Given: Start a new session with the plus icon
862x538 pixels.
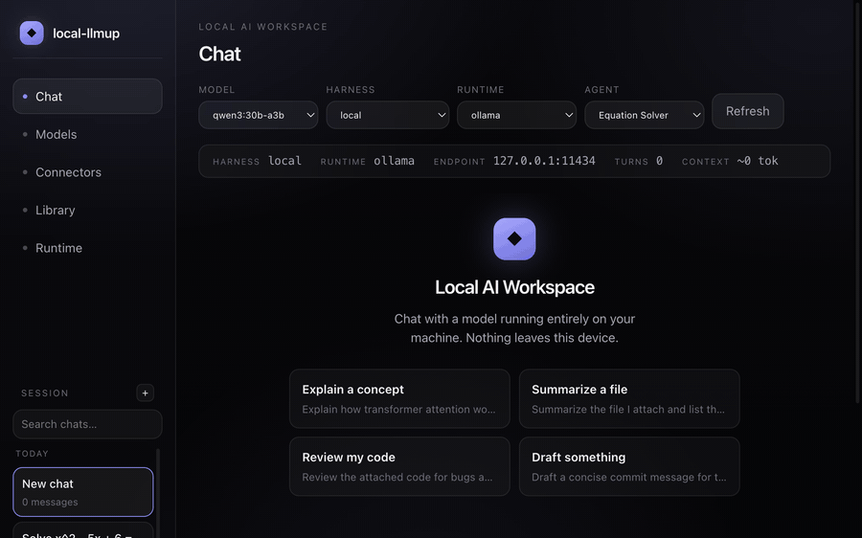Looking at the screenshot, I should click(146, 392).
